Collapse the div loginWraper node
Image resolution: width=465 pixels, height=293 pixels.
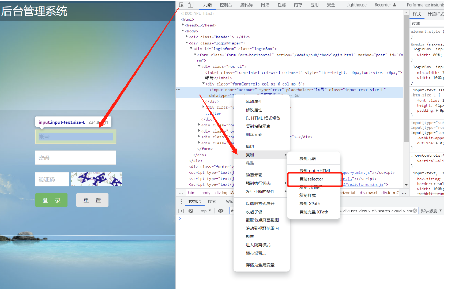coord(187,43)
